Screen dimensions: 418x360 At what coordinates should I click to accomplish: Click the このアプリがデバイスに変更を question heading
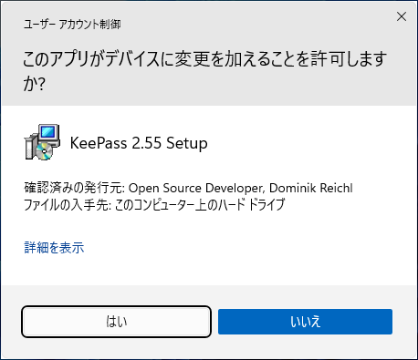[x=204, y=71]
